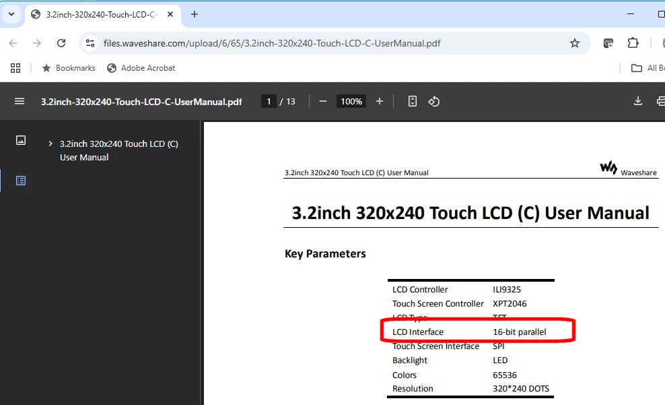The width and height of the screenshot is (665, 405).
Task: Click the PDF page number field
Action: pyautogui.click(x=269, y=102)
